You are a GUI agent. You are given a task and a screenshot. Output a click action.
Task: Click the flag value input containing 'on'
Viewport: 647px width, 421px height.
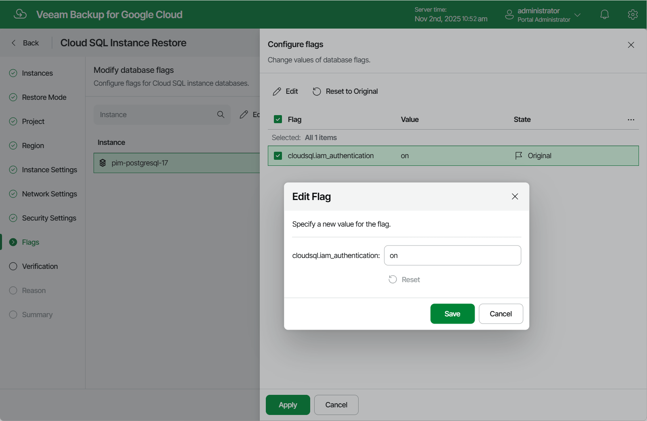[452, 255]
